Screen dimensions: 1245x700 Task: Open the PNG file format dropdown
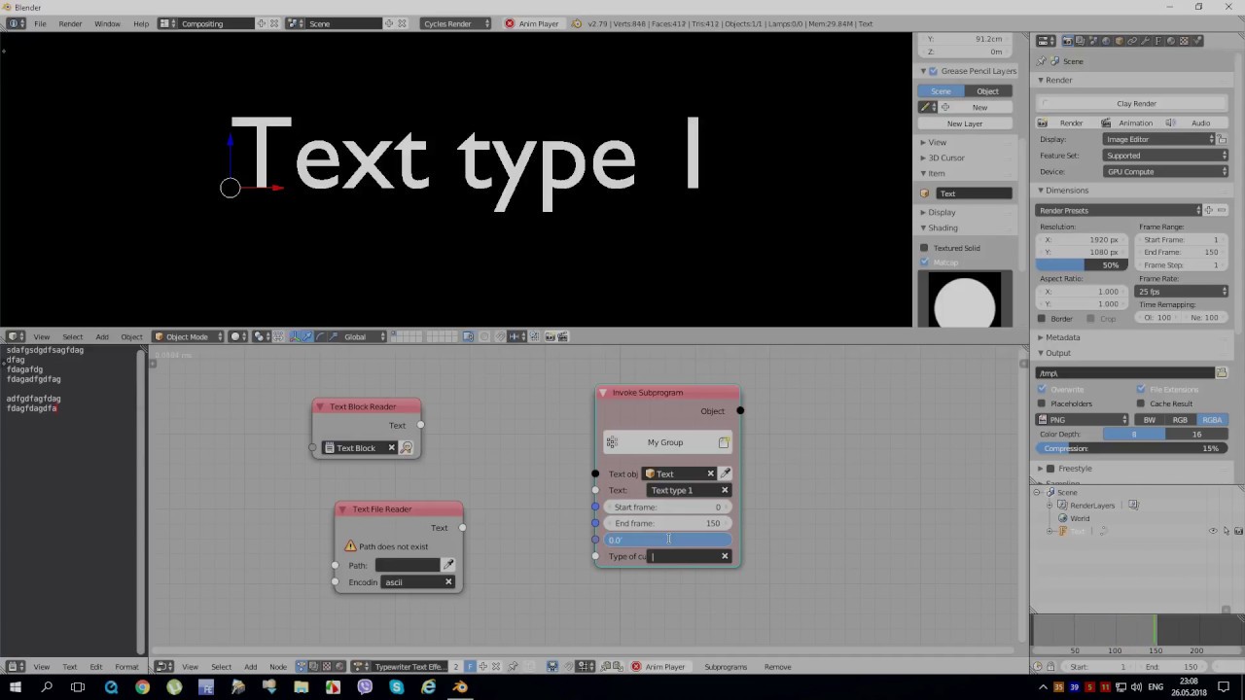[x=1083, y=420]
